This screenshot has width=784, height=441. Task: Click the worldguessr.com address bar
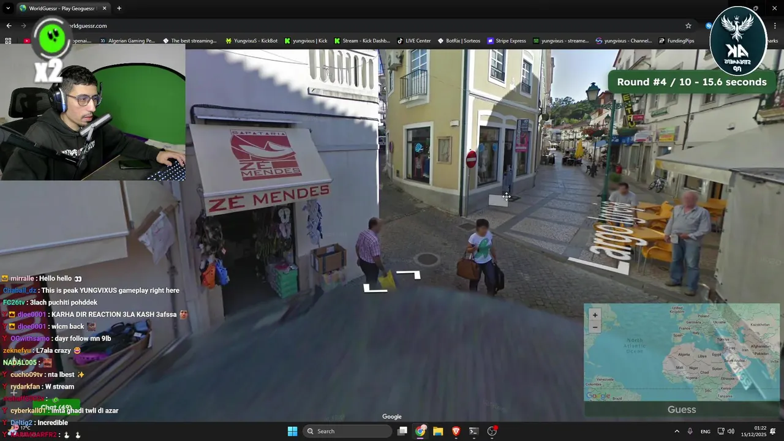point(367,26)
